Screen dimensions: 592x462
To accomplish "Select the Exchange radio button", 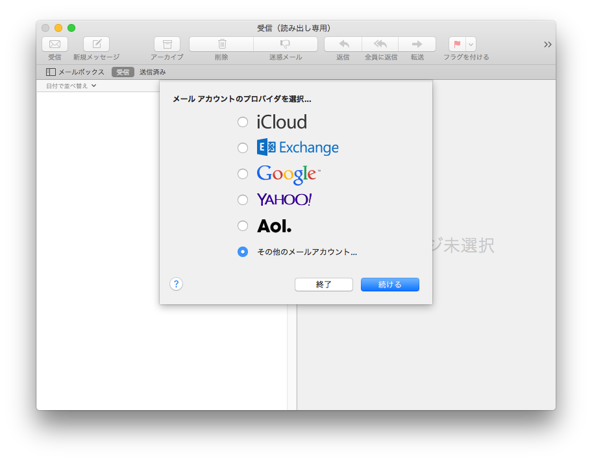I will coord(243,147).
